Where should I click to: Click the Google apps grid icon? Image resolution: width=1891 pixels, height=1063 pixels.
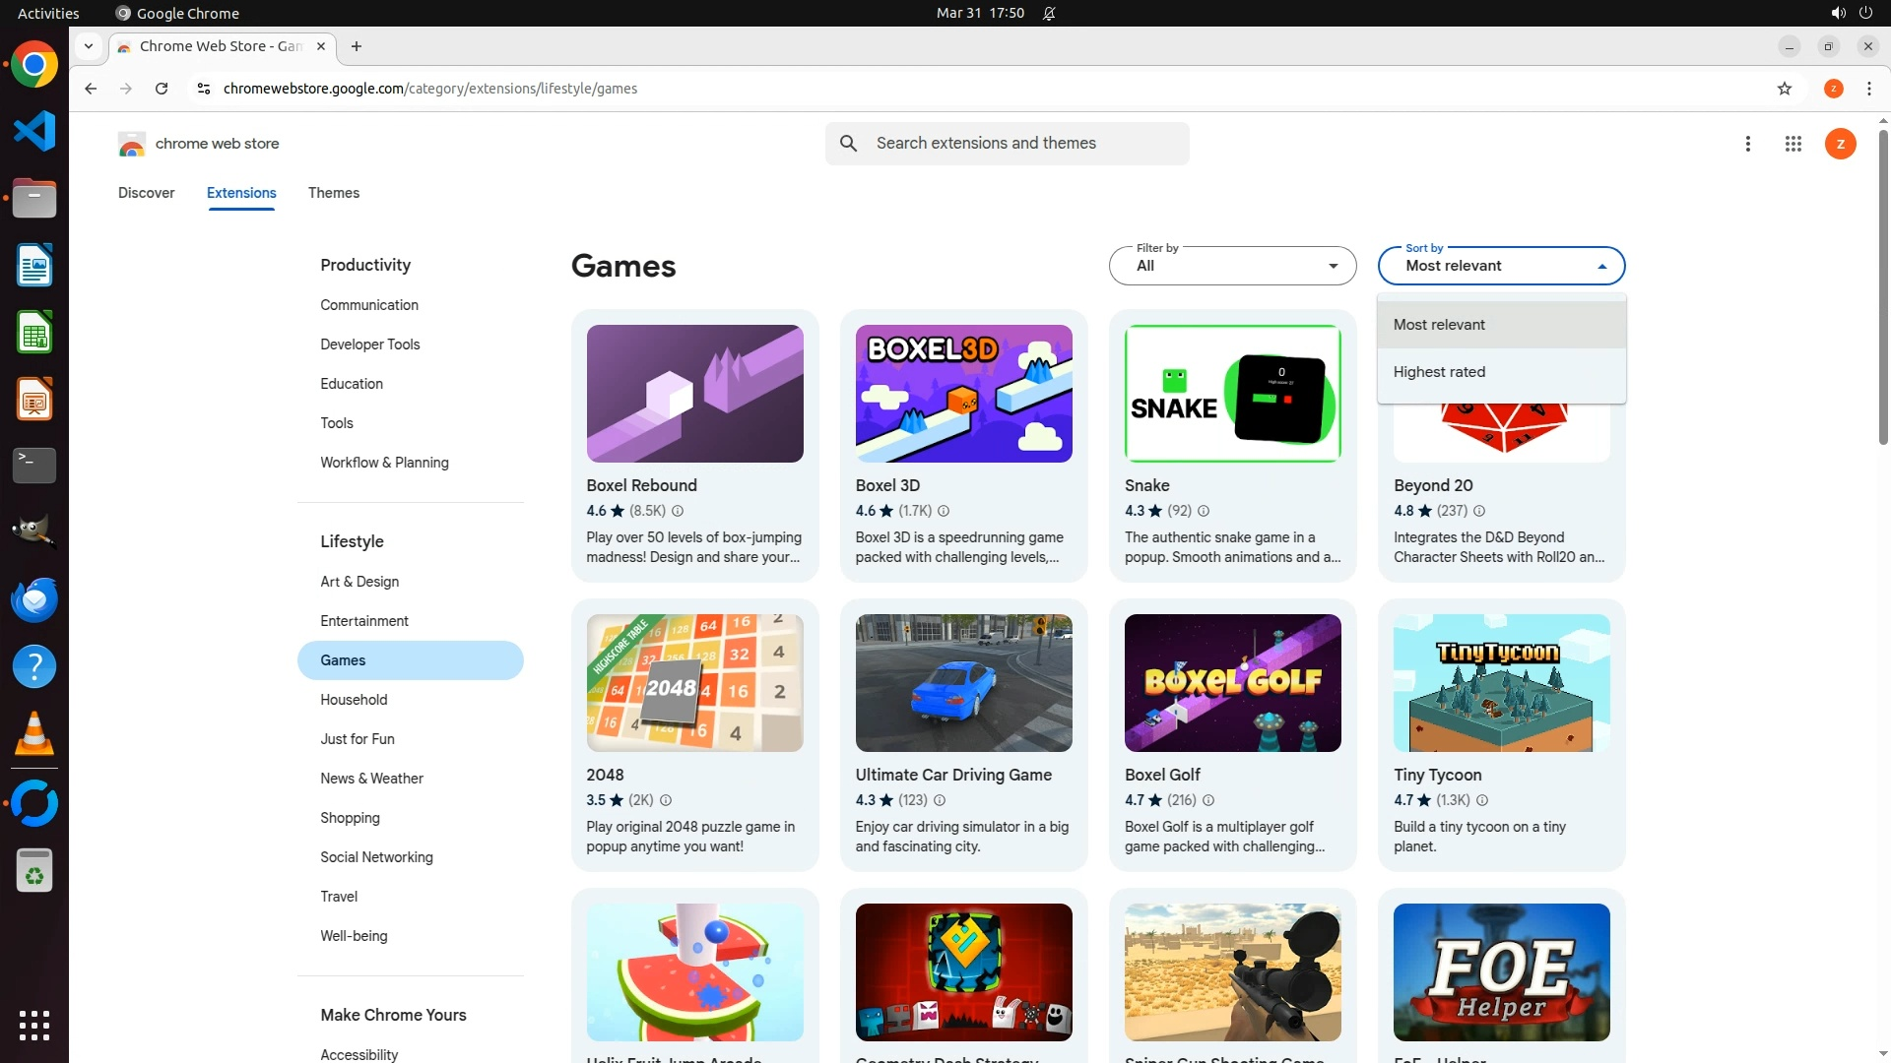pos(1793,144)
